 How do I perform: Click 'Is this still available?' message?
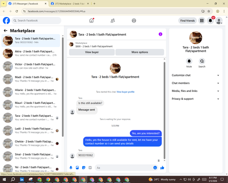pyautogui.click(x=90, y=103)
